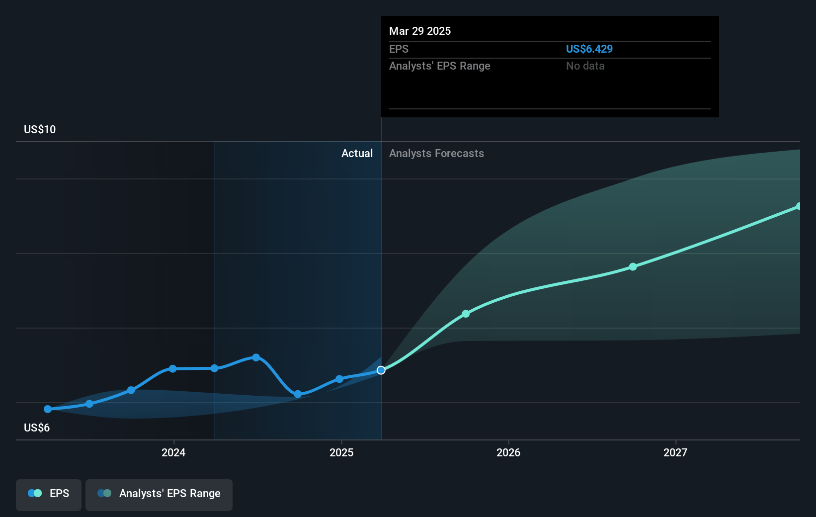Click the Mar 29 2025 tooltip date

click(420, 31)
